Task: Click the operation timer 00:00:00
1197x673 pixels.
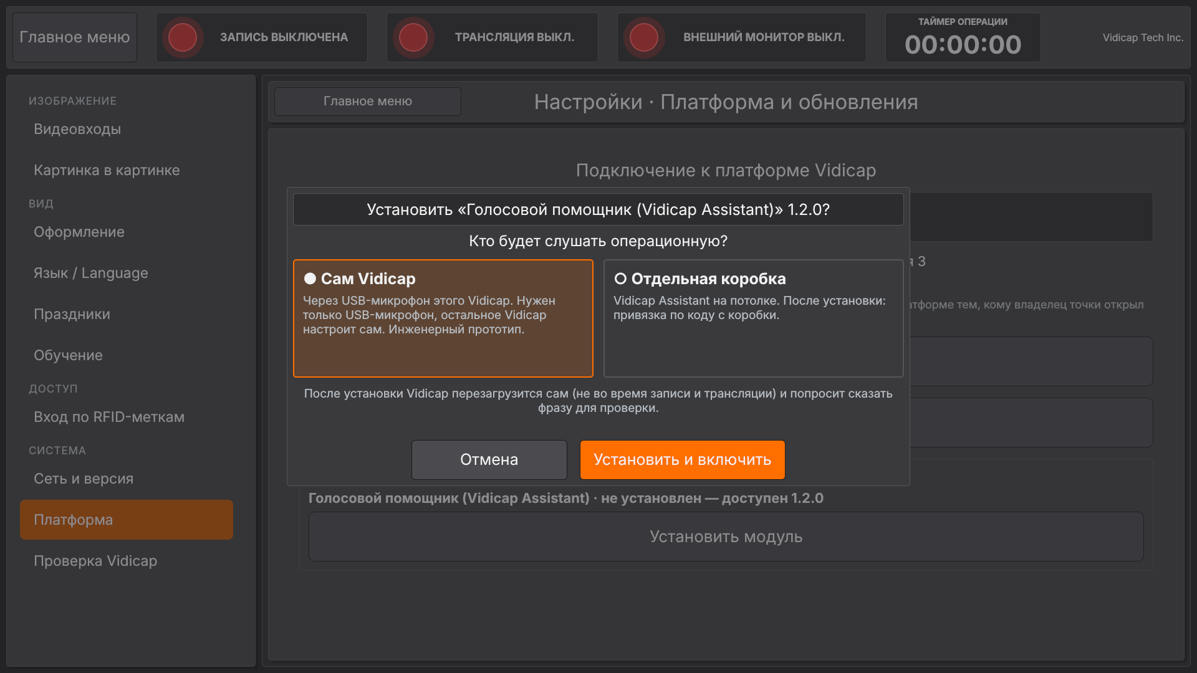Action: [x=963, y=45]
